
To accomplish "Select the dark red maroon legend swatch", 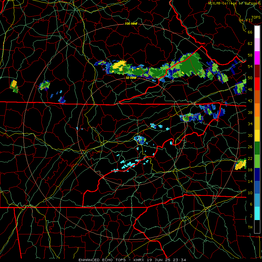I will [257, 71].
